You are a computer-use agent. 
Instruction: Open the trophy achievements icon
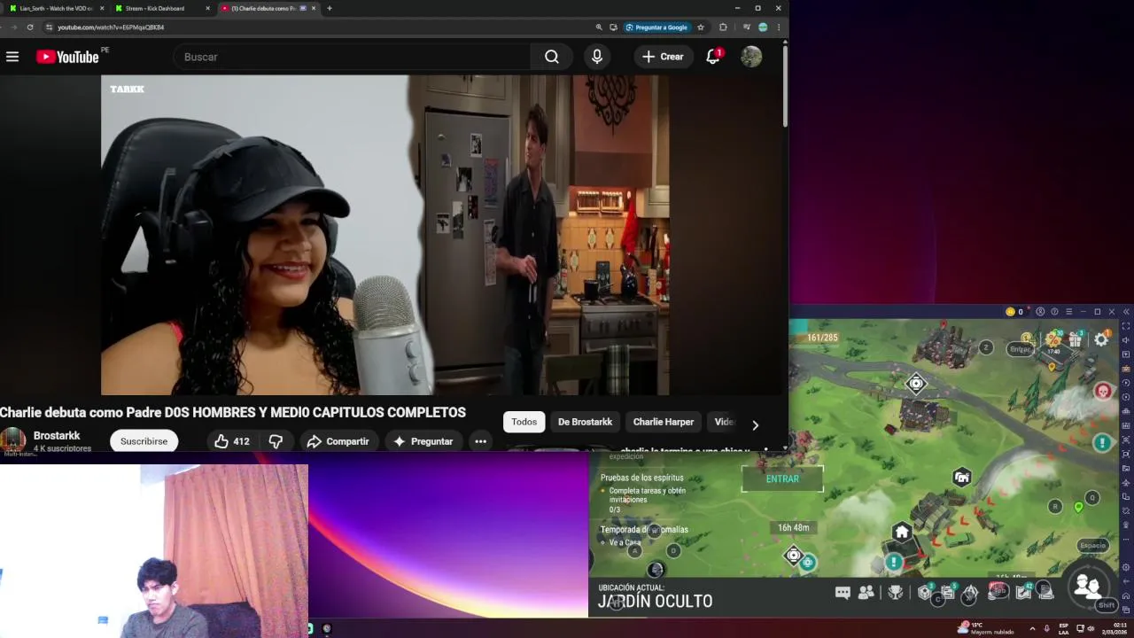[896, 593]
